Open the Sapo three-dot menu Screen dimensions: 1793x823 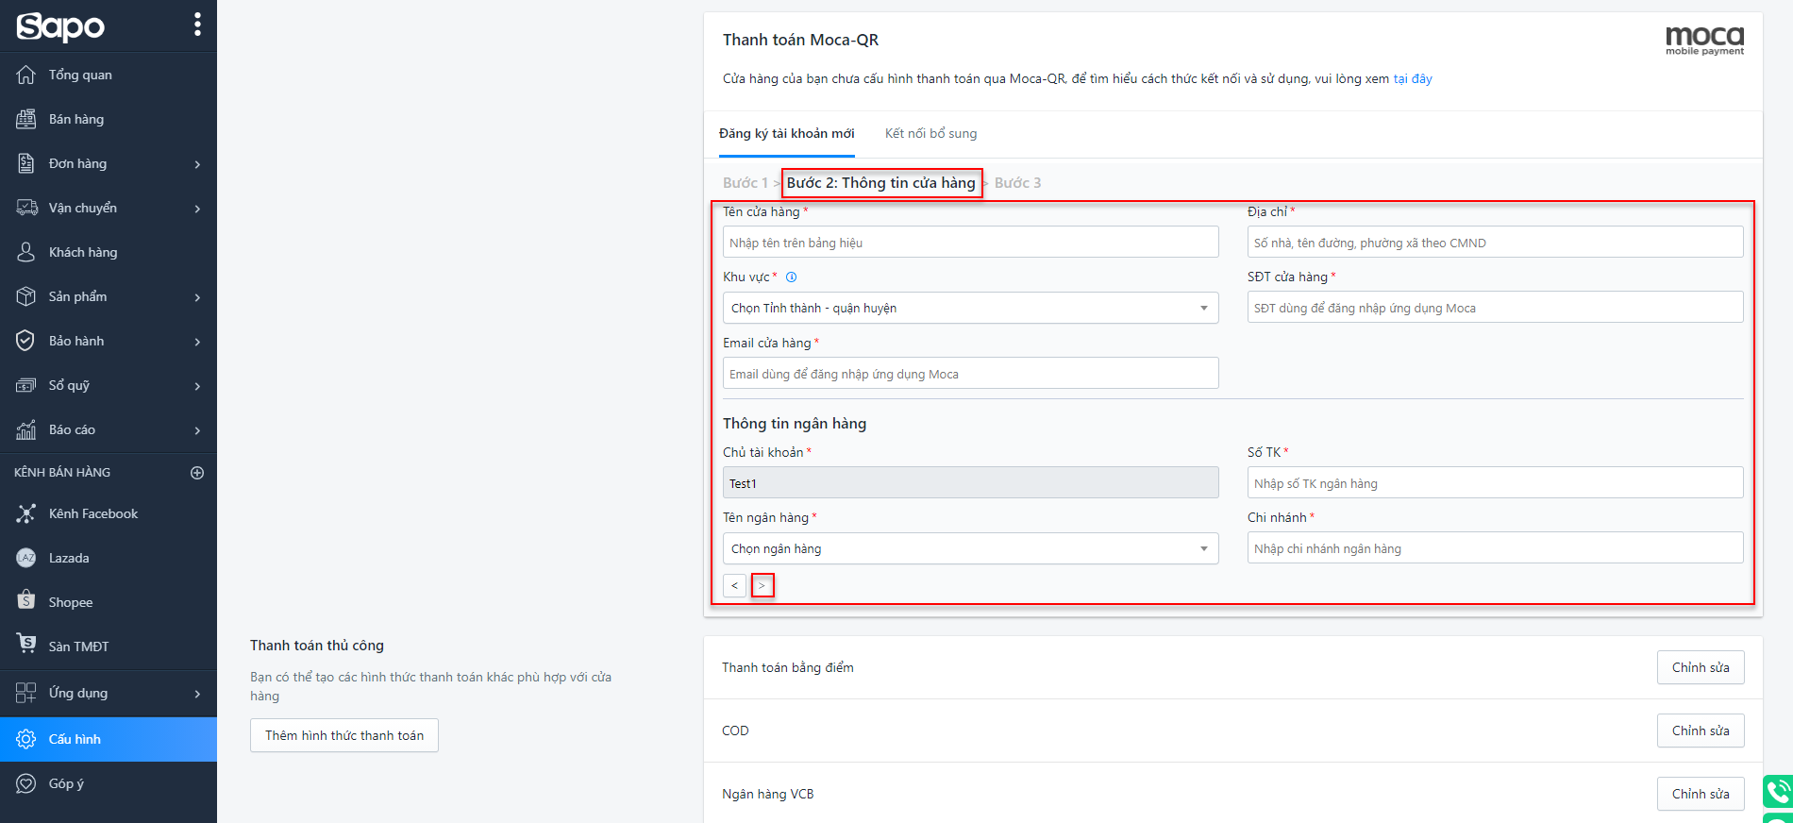(197, 25)
